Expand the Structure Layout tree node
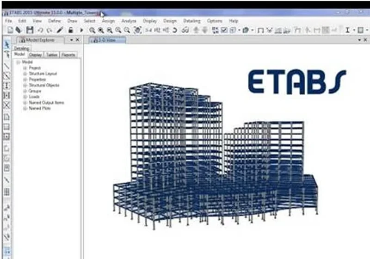The height and width of the screenshot is (259, 370). click(x=25, y=74)
